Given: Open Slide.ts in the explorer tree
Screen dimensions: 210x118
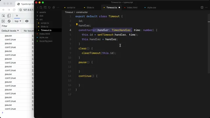Looking at the screenshot, I should click(x=45, y=27).
